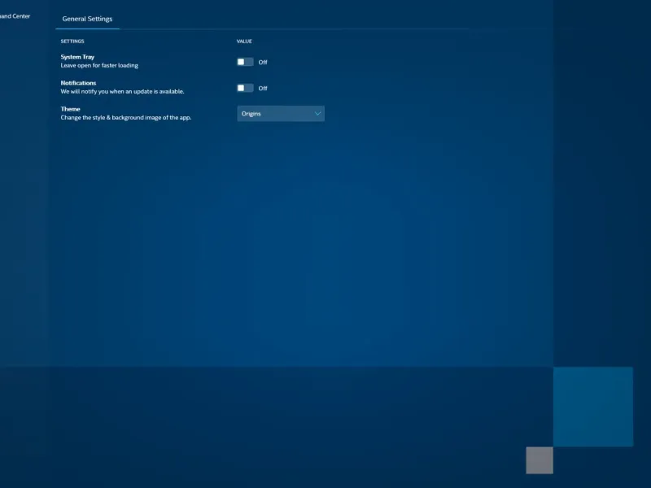Turn on the System Tray switch
The width and height of the screenshot is (651, 488).
tap(245, 62)
